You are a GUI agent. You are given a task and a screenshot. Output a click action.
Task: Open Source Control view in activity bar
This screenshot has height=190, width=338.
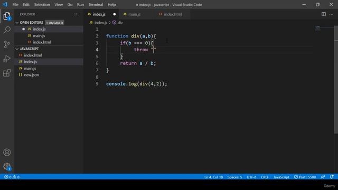7,44
